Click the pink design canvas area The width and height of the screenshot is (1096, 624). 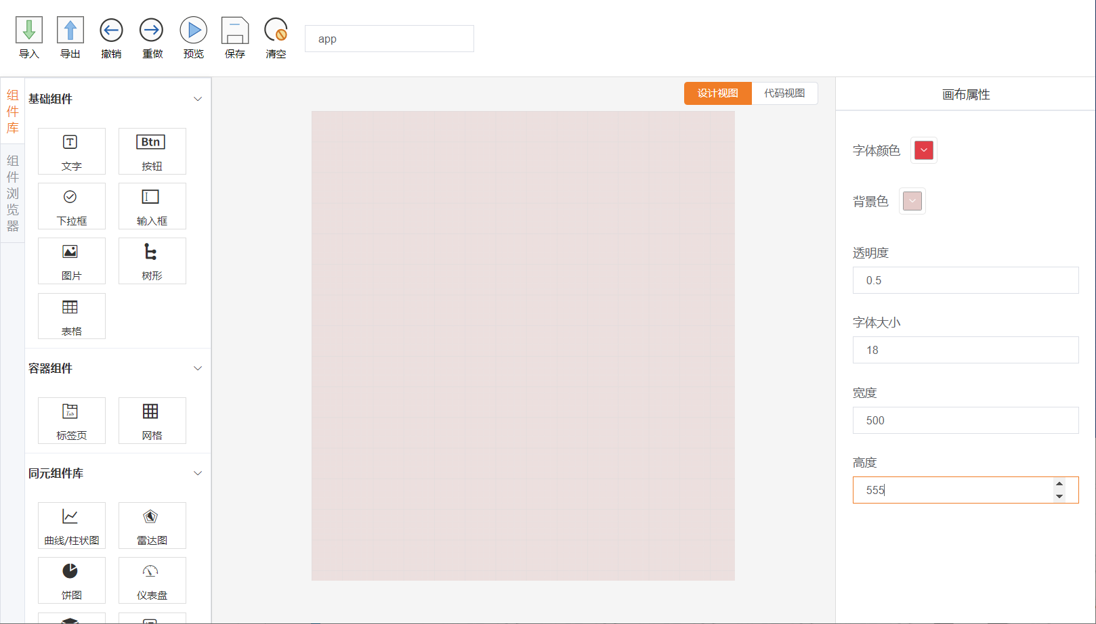[523, 345]
